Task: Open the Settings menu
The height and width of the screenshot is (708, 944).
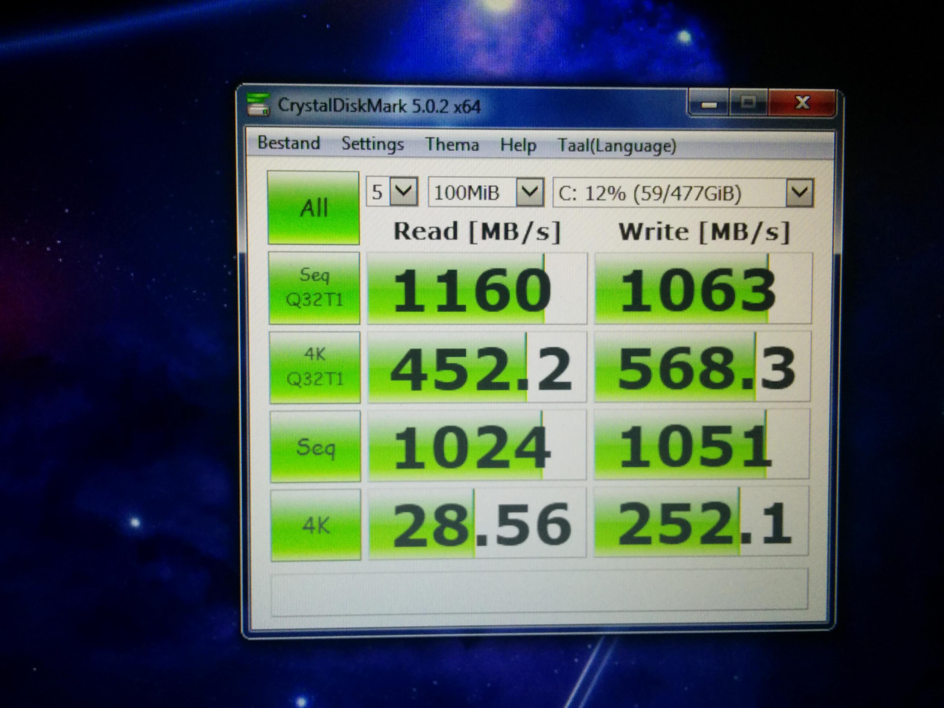Action: point(373,144)
